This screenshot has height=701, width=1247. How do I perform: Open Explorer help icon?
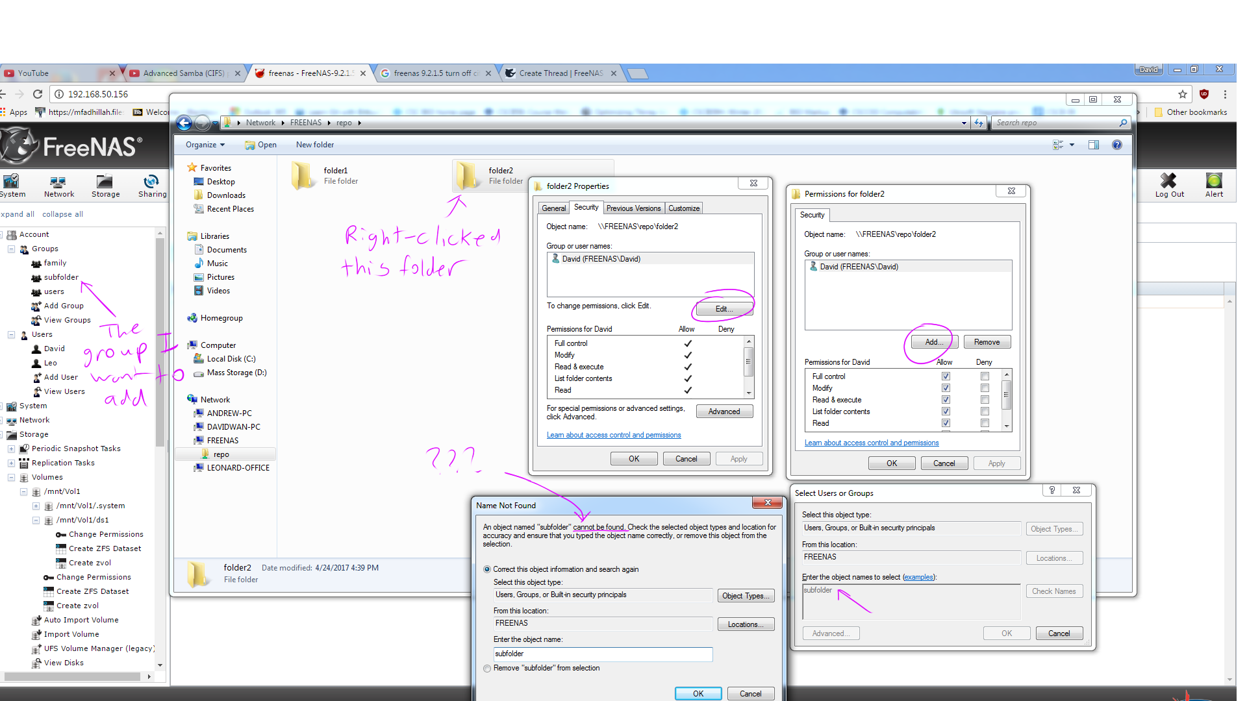pos(1117,145)
